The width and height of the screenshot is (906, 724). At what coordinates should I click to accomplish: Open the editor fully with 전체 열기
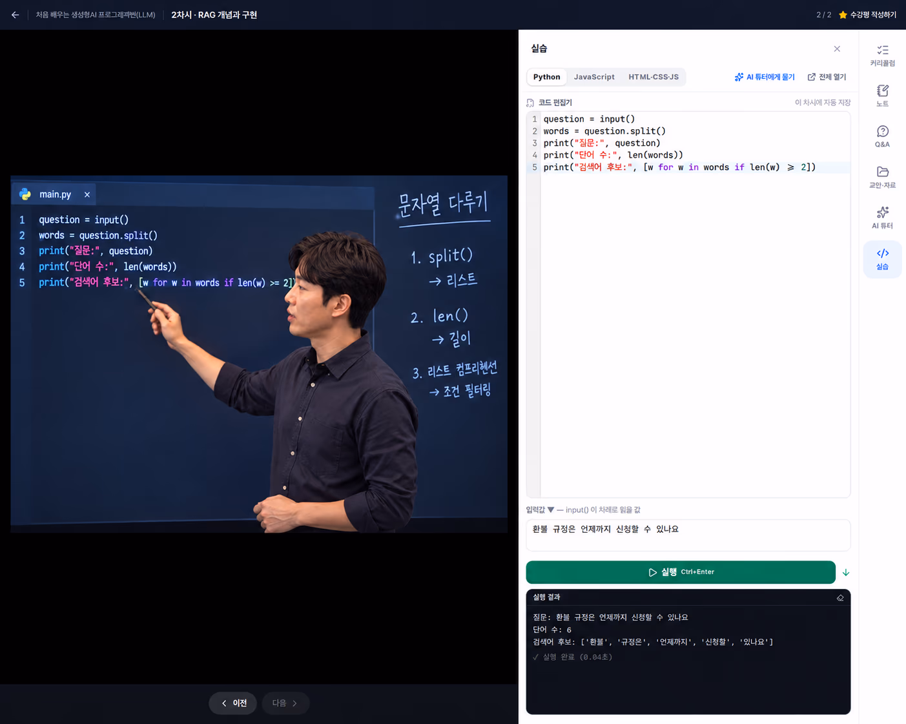click(827, 77)
